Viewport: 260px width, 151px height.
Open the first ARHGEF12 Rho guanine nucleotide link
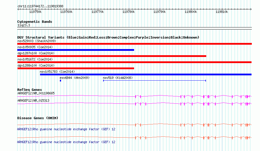[66, 129]
